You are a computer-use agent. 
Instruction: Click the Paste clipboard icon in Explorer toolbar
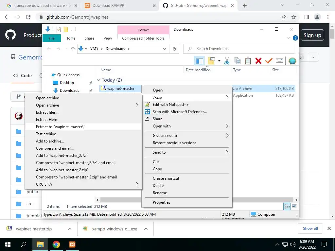(x=248, y=61)
